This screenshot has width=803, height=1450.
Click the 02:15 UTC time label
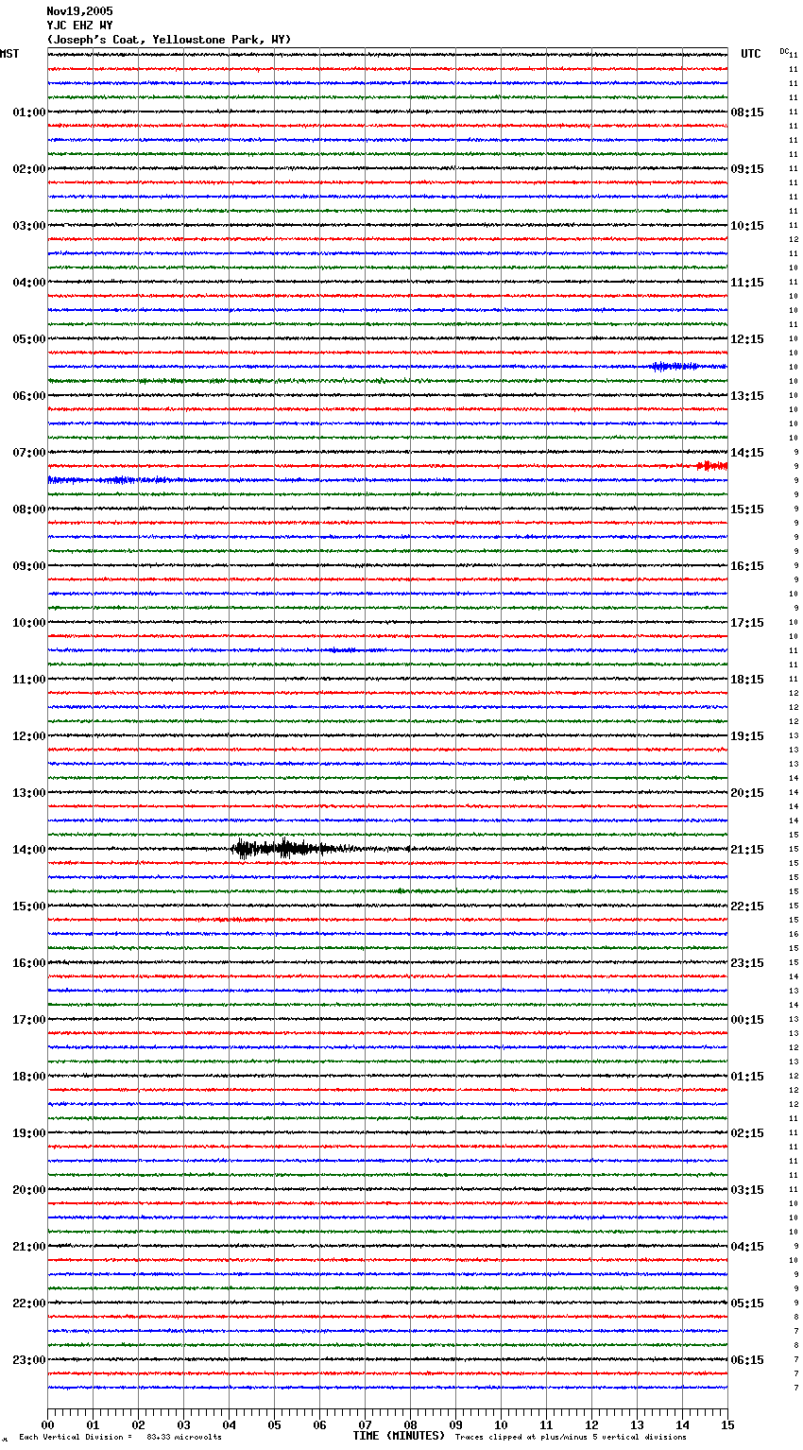[747, 1133]
